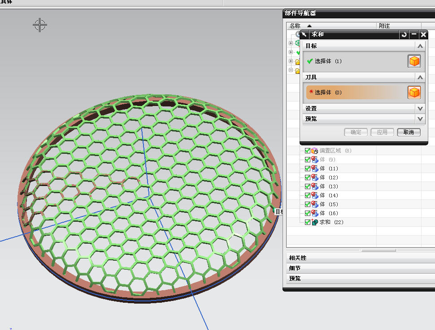This screenshot has width=435, height=330.
Task: Click the body icon of 体 (13)
Action: 314,186
